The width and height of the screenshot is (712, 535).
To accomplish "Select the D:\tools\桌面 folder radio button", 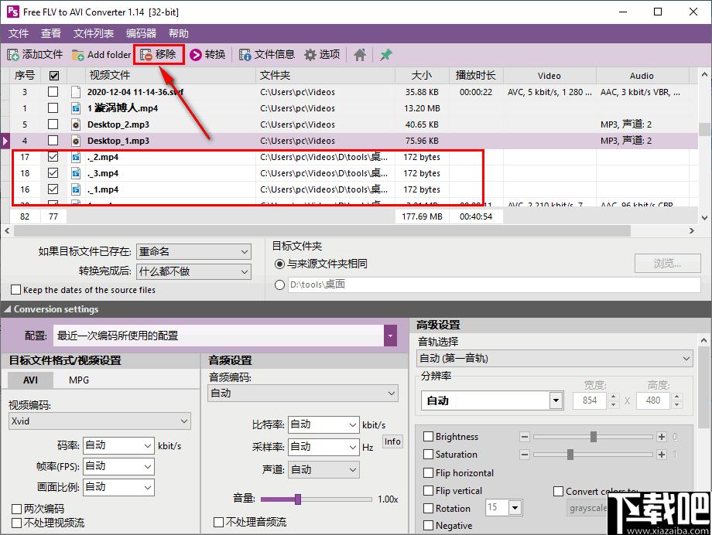I will pos(279,285).
